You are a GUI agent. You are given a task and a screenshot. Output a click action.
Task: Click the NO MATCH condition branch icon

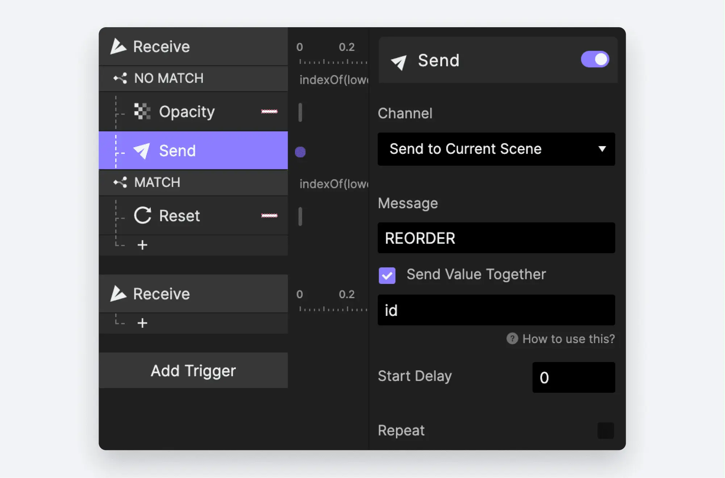[x=120, y=78]
